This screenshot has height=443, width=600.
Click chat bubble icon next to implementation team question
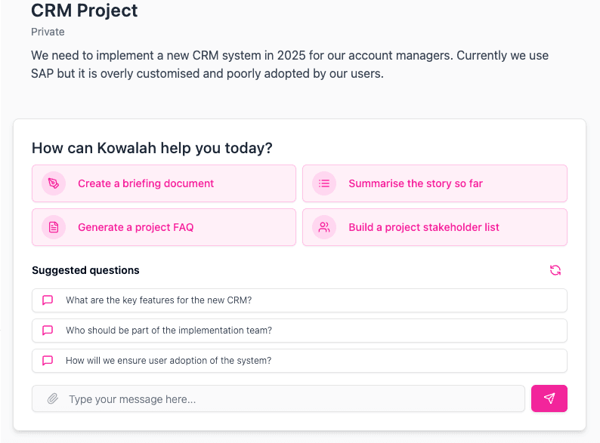pos(48,331)
